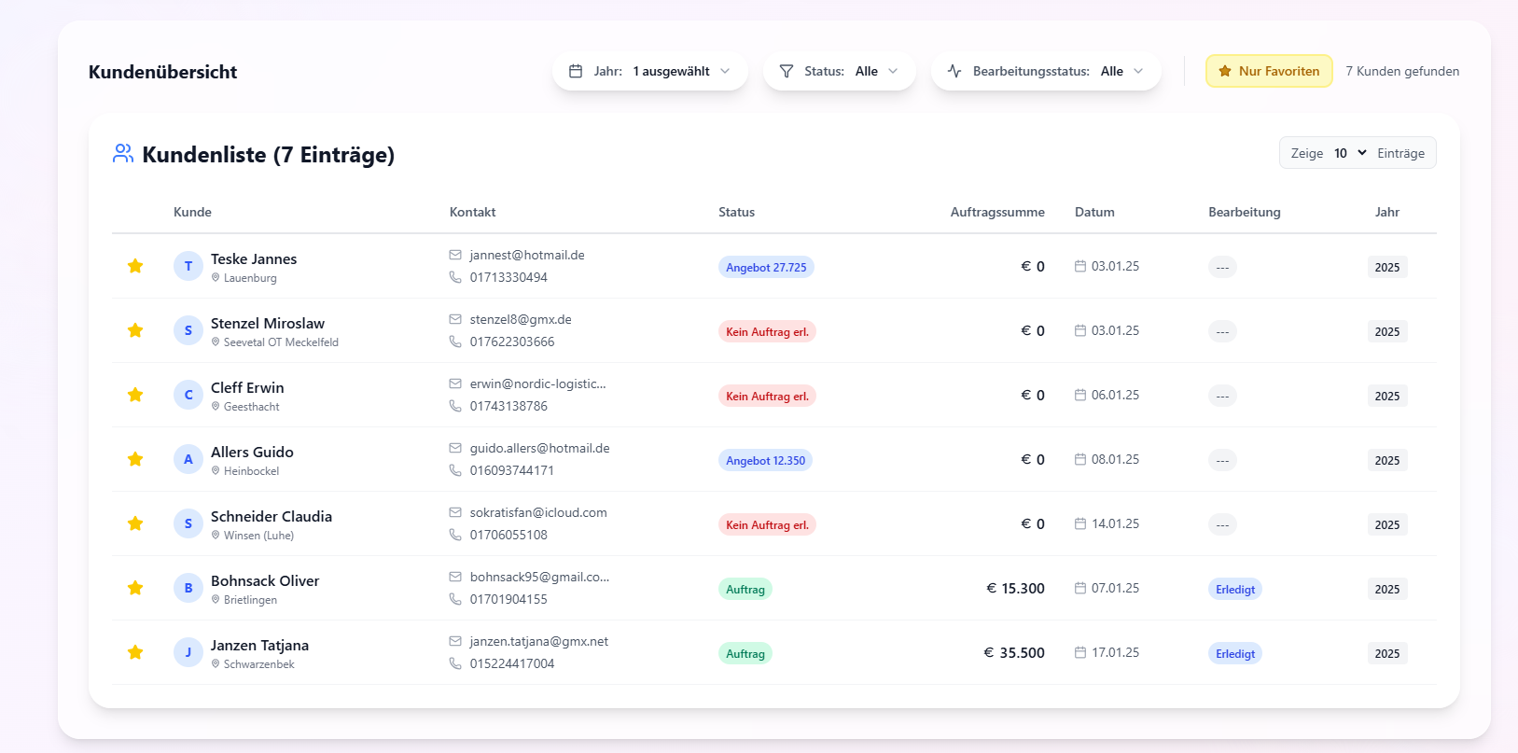The height and width of the screenshot is (753, 1518).
Task: Click calendar icon next to 03.01.25 for Teske
Action: point(1080,266)
